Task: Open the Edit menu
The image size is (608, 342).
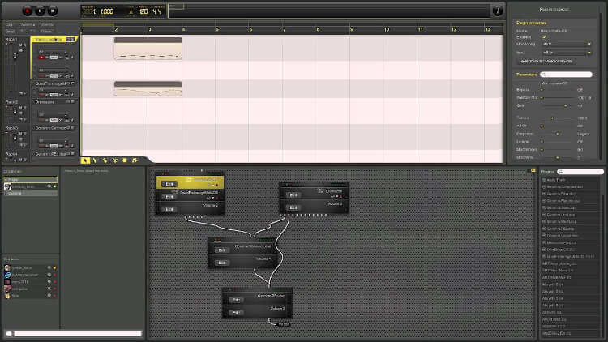Action: [x=9, y=25]
